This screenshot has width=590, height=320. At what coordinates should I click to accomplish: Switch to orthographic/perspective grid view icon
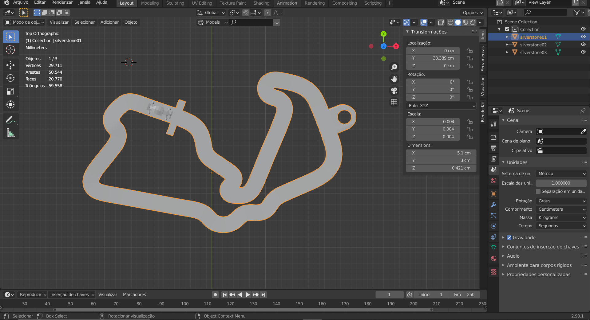[x=394, y=102]
